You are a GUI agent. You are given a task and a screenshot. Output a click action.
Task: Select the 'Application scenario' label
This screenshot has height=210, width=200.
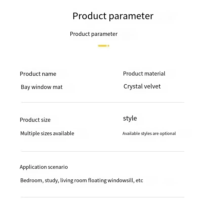pyautogui.click(x=44, y=167)
